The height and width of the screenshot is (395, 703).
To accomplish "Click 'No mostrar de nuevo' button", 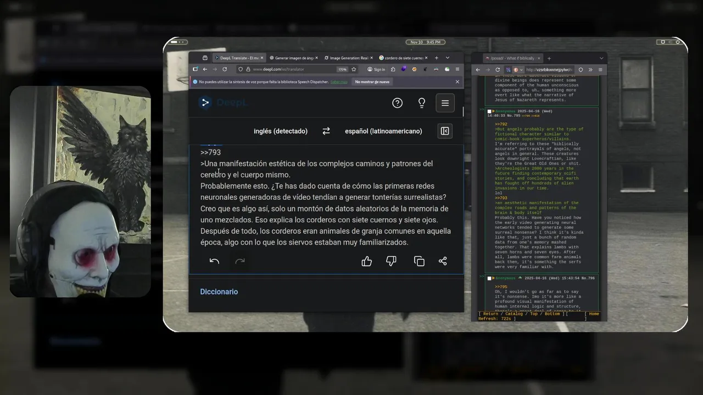I will coord(372,82).
